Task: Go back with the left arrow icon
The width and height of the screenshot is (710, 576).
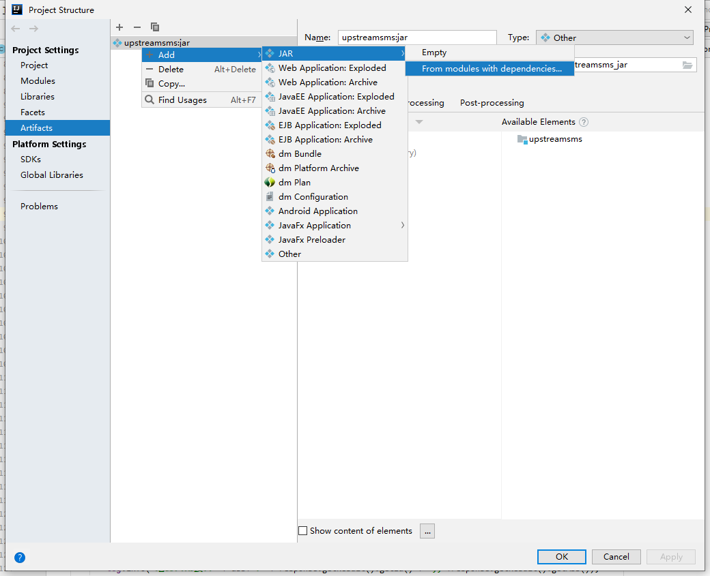Action: point(16,29)
